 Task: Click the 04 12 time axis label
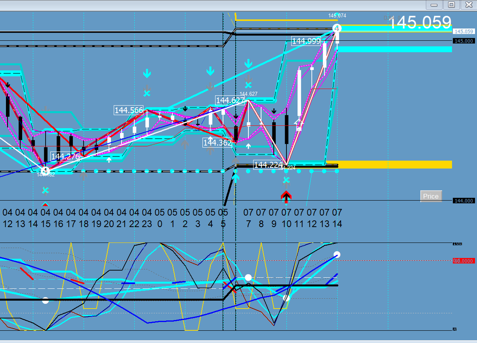tap(8, 218)
